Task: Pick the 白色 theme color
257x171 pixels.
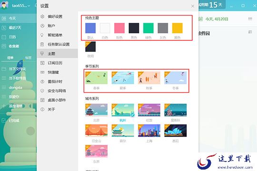Action: [x=105, y=28]
